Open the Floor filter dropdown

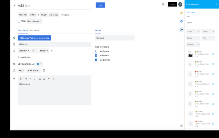pyautogui.click(x=208, y=38)
